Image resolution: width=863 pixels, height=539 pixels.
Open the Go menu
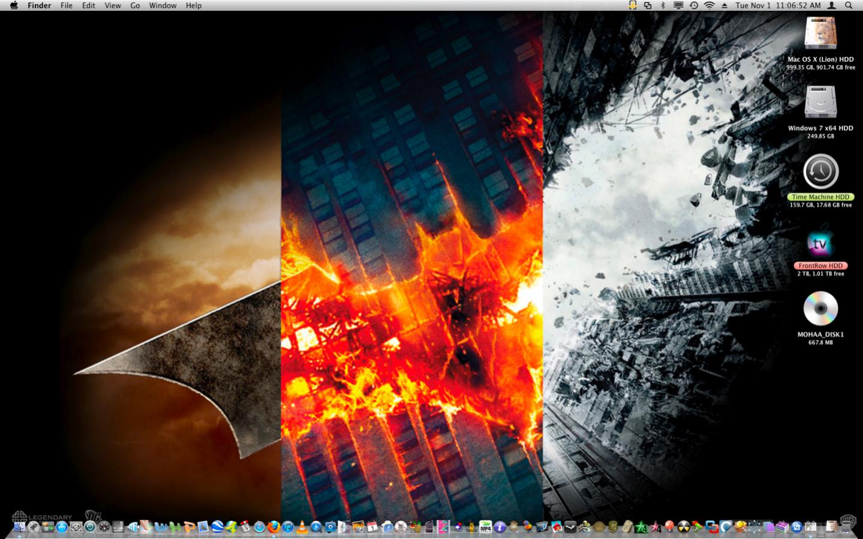[x=135, y=5]
